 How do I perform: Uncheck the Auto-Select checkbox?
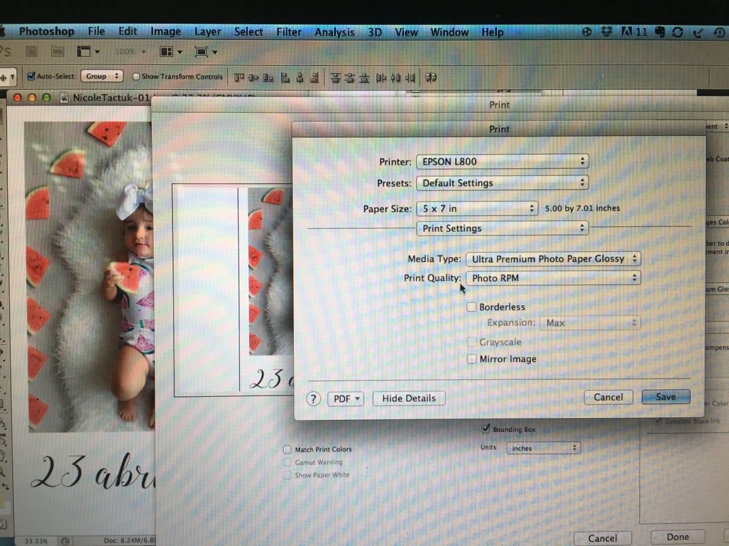pyautogui.click(x=31, y=76)
